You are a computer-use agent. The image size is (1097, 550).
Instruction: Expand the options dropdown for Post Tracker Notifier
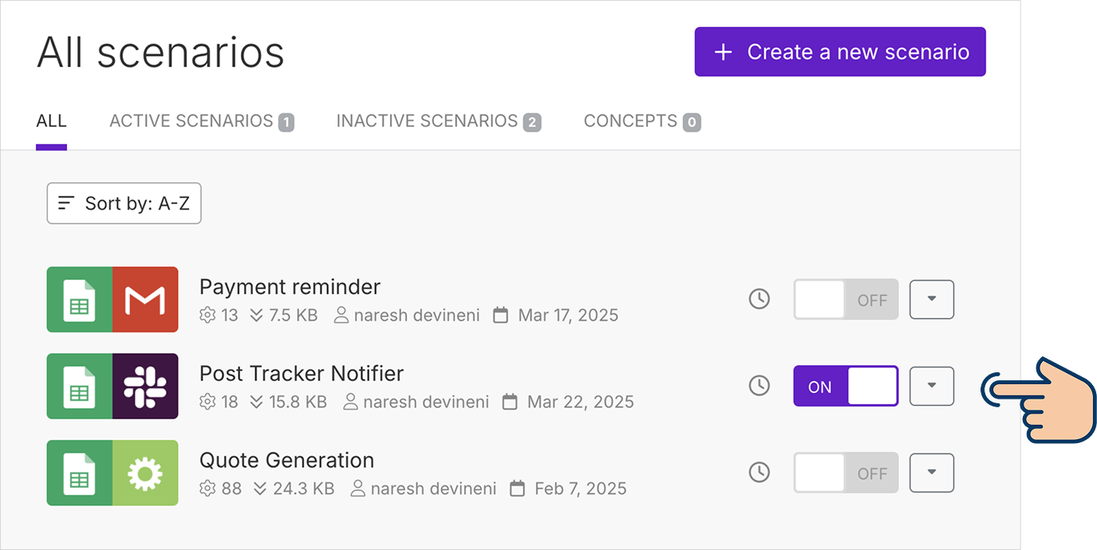point(932,387)
